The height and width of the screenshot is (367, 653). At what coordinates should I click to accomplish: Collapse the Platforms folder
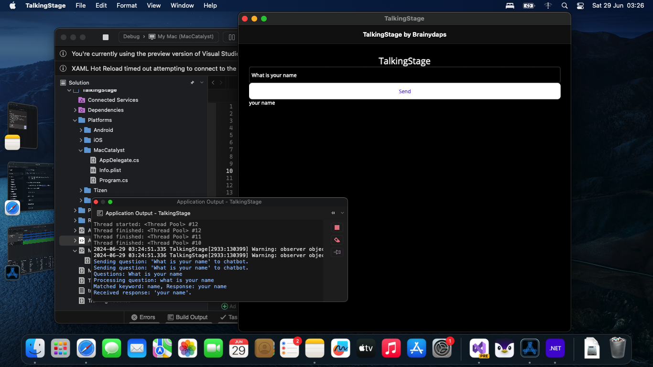coord(75,120)
